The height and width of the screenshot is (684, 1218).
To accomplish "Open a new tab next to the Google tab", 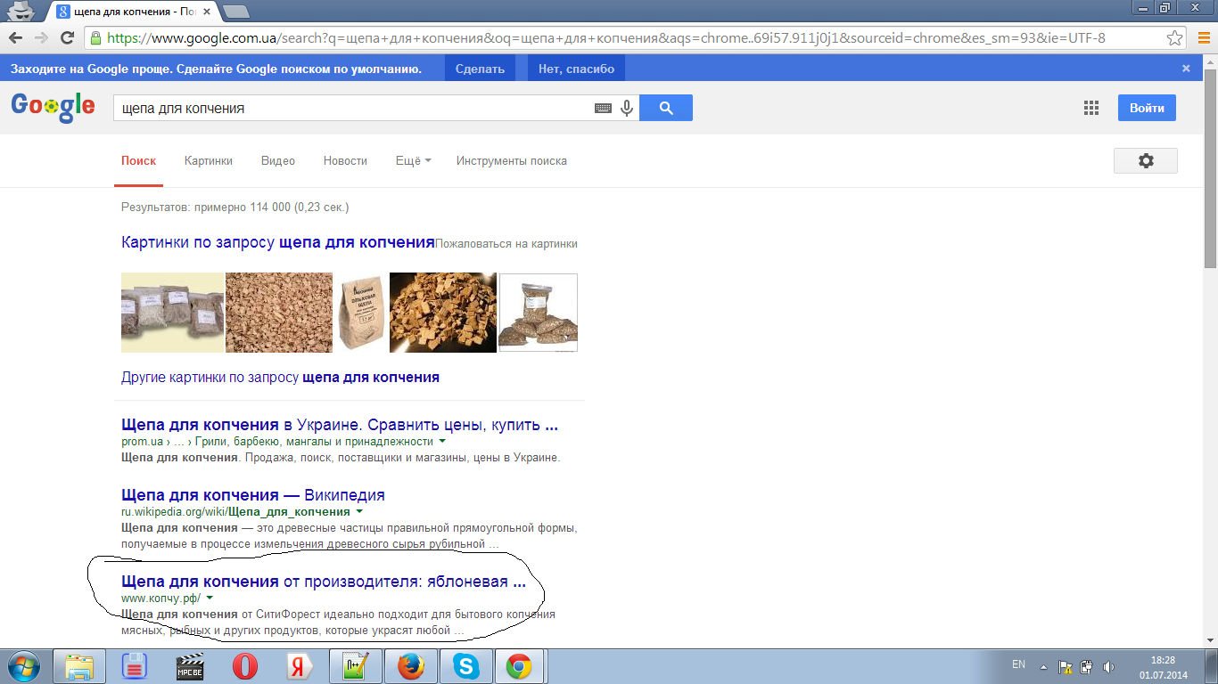I will pos(235,12).
